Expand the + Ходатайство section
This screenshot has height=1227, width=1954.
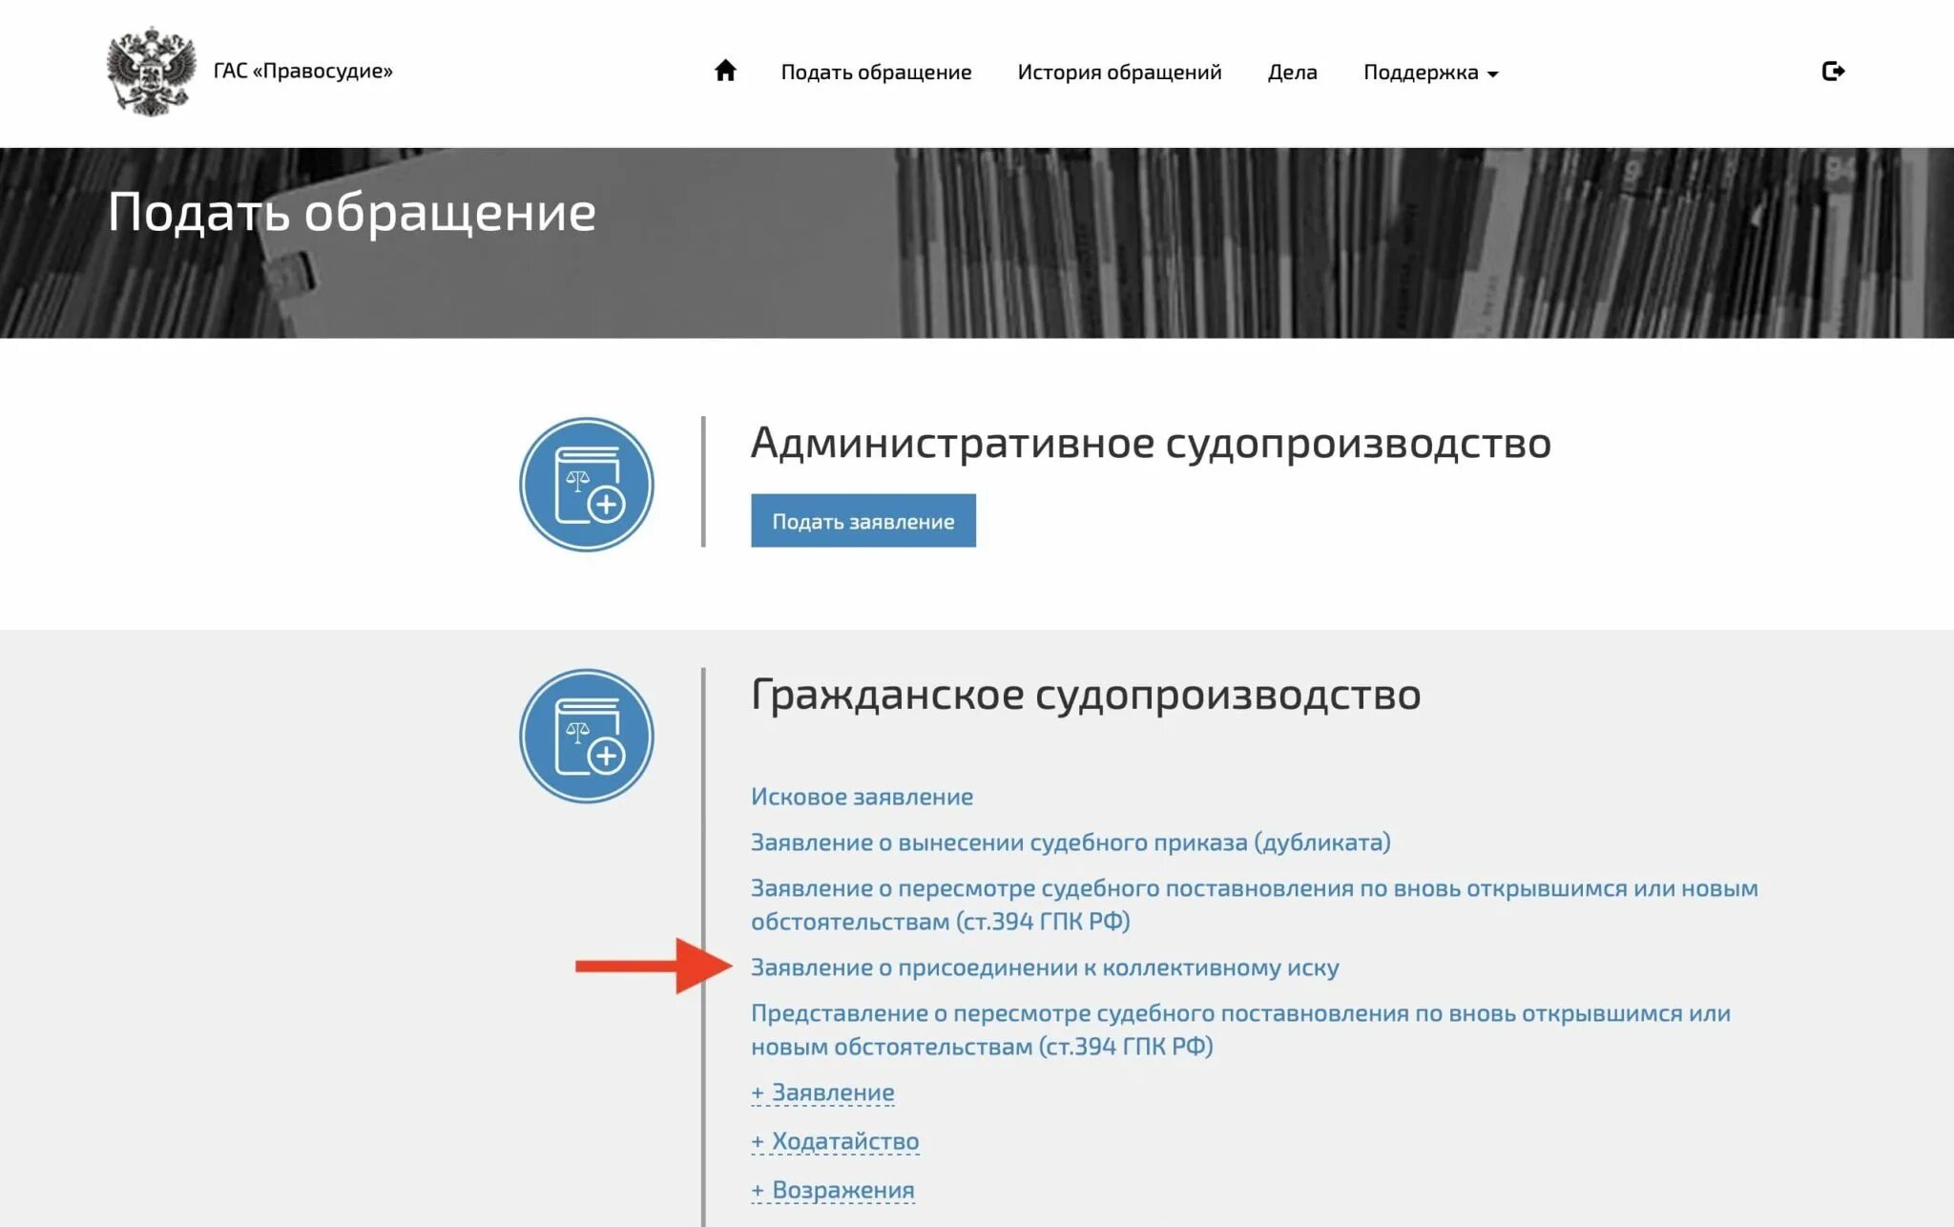[834, 1140]
